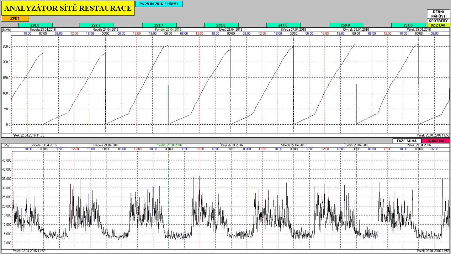This screenshot has width=451, height=254.
Task: Click the 25.000 y-axis label
Action: 7,197
